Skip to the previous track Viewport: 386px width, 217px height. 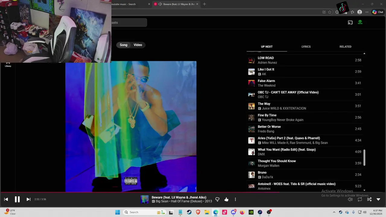[6, 199]
